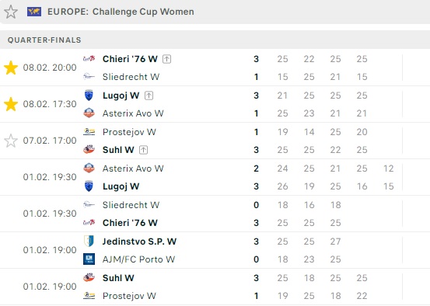Click Lugoj W logo in 08.02 match
Viewport: 430px width, 306px height.
89,96
